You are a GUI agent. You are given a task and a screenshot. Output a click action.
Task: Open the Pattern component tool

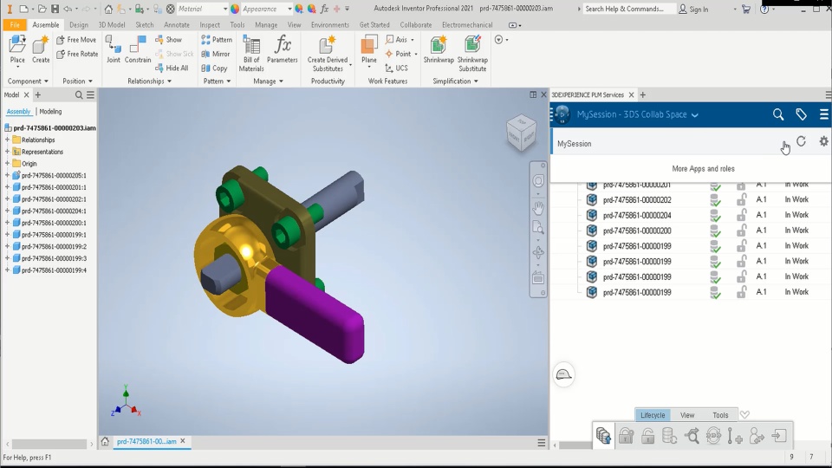[x=217, y=40]
